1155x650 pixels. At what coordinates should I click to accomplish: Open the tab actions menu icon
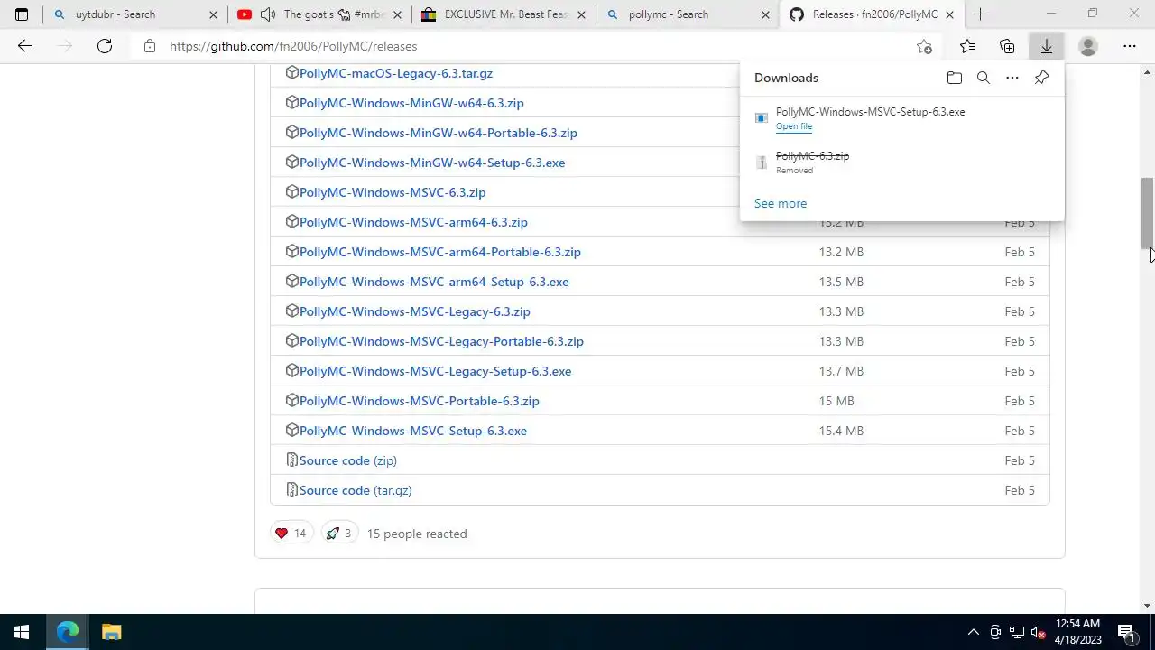[22, 14]
